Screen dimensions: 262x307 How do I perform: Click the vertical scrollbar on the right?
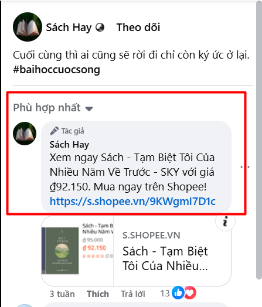(x=259, y=140)
